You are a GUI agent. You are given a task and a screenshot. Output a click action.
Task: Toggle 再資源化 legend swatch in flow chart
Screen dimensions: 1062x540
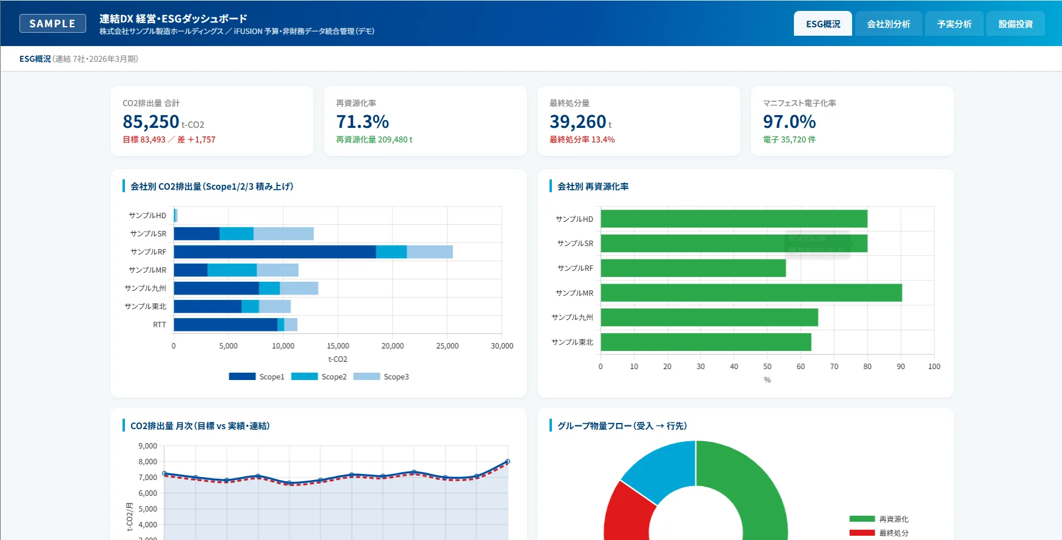click(862, 519)
